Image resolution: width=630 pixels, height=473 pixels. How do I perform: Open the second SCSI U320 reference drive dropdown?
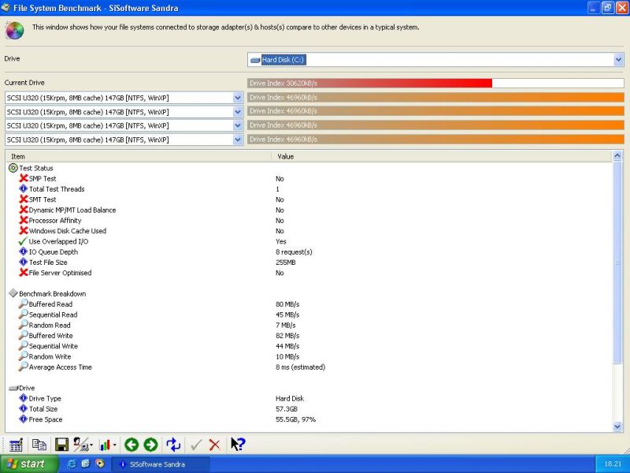point(238,112)
